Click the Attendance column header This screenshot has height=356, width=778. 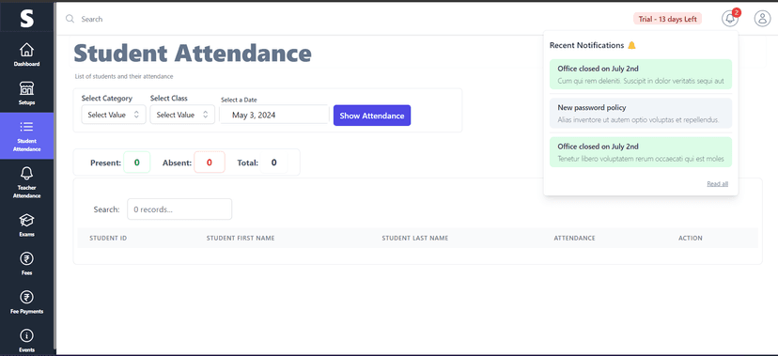tap(574, 238)
